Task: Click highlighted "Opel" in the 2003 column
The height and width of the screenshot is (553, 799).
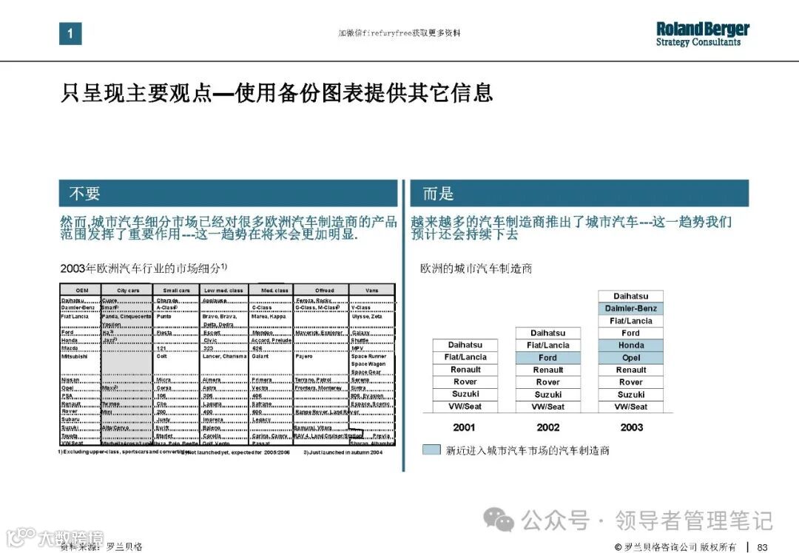Action: click(631, 358)
